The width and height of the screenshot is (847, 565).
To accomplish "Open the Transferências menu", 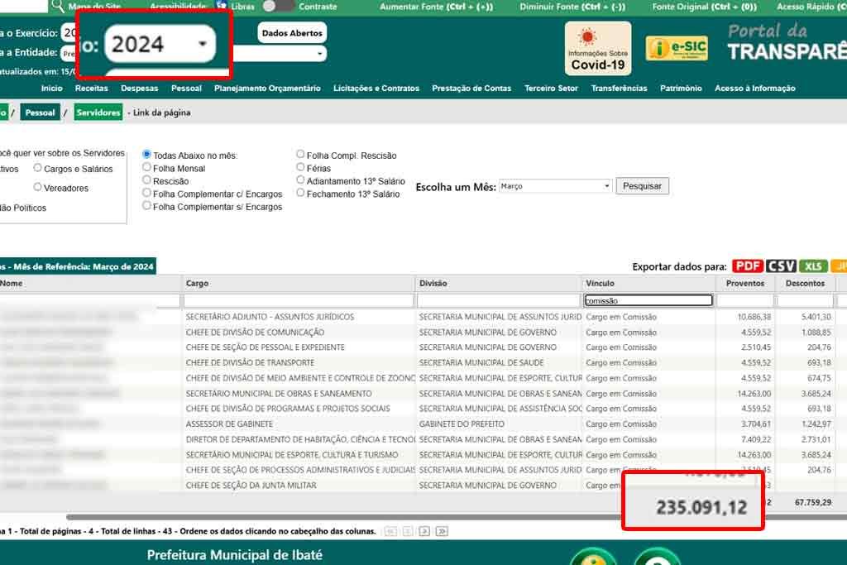I will point(619,88).
